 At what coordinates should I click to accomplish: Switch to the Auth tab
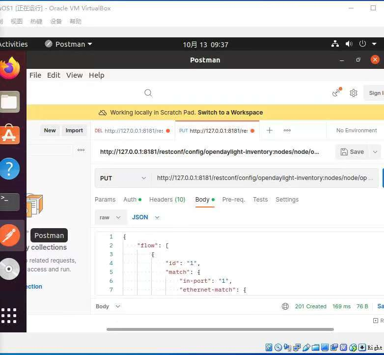132,200
